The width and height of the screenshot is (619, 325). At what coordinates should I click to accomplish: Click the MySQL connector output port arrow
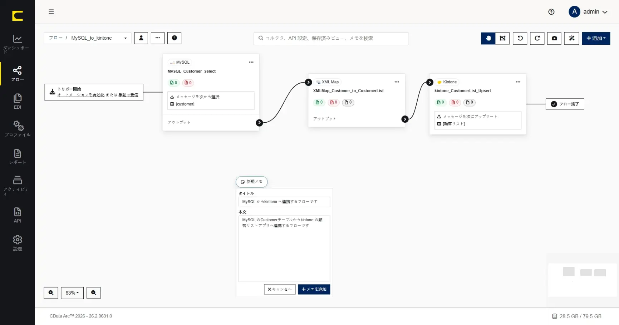pyautogui.click(x=259, y=123)
